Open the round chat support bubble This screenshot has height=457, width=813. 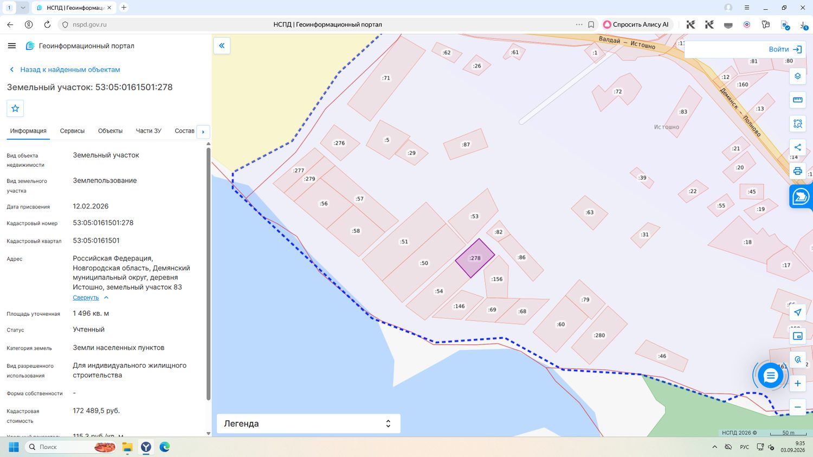coord(770,375)
